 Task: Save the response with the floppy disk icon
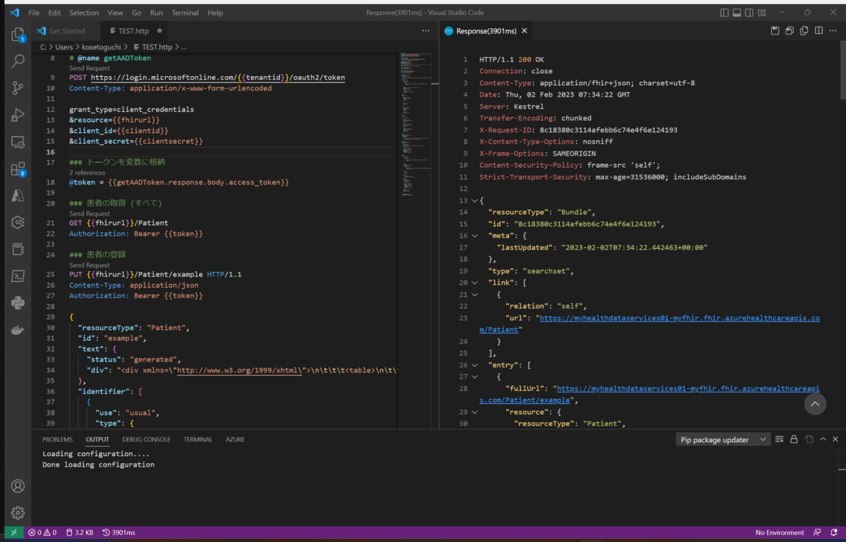(775, 31)
